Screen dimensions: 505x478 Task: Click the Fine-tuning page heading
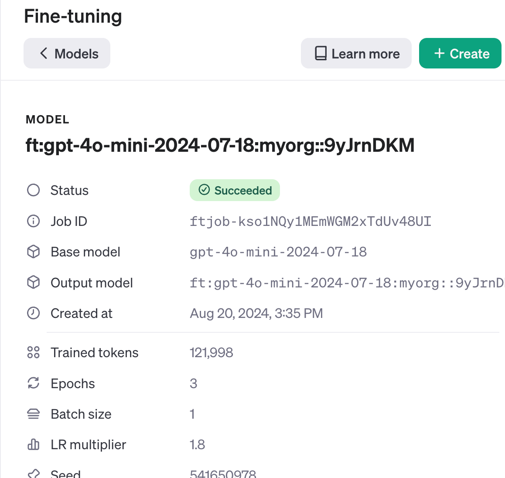73,17
